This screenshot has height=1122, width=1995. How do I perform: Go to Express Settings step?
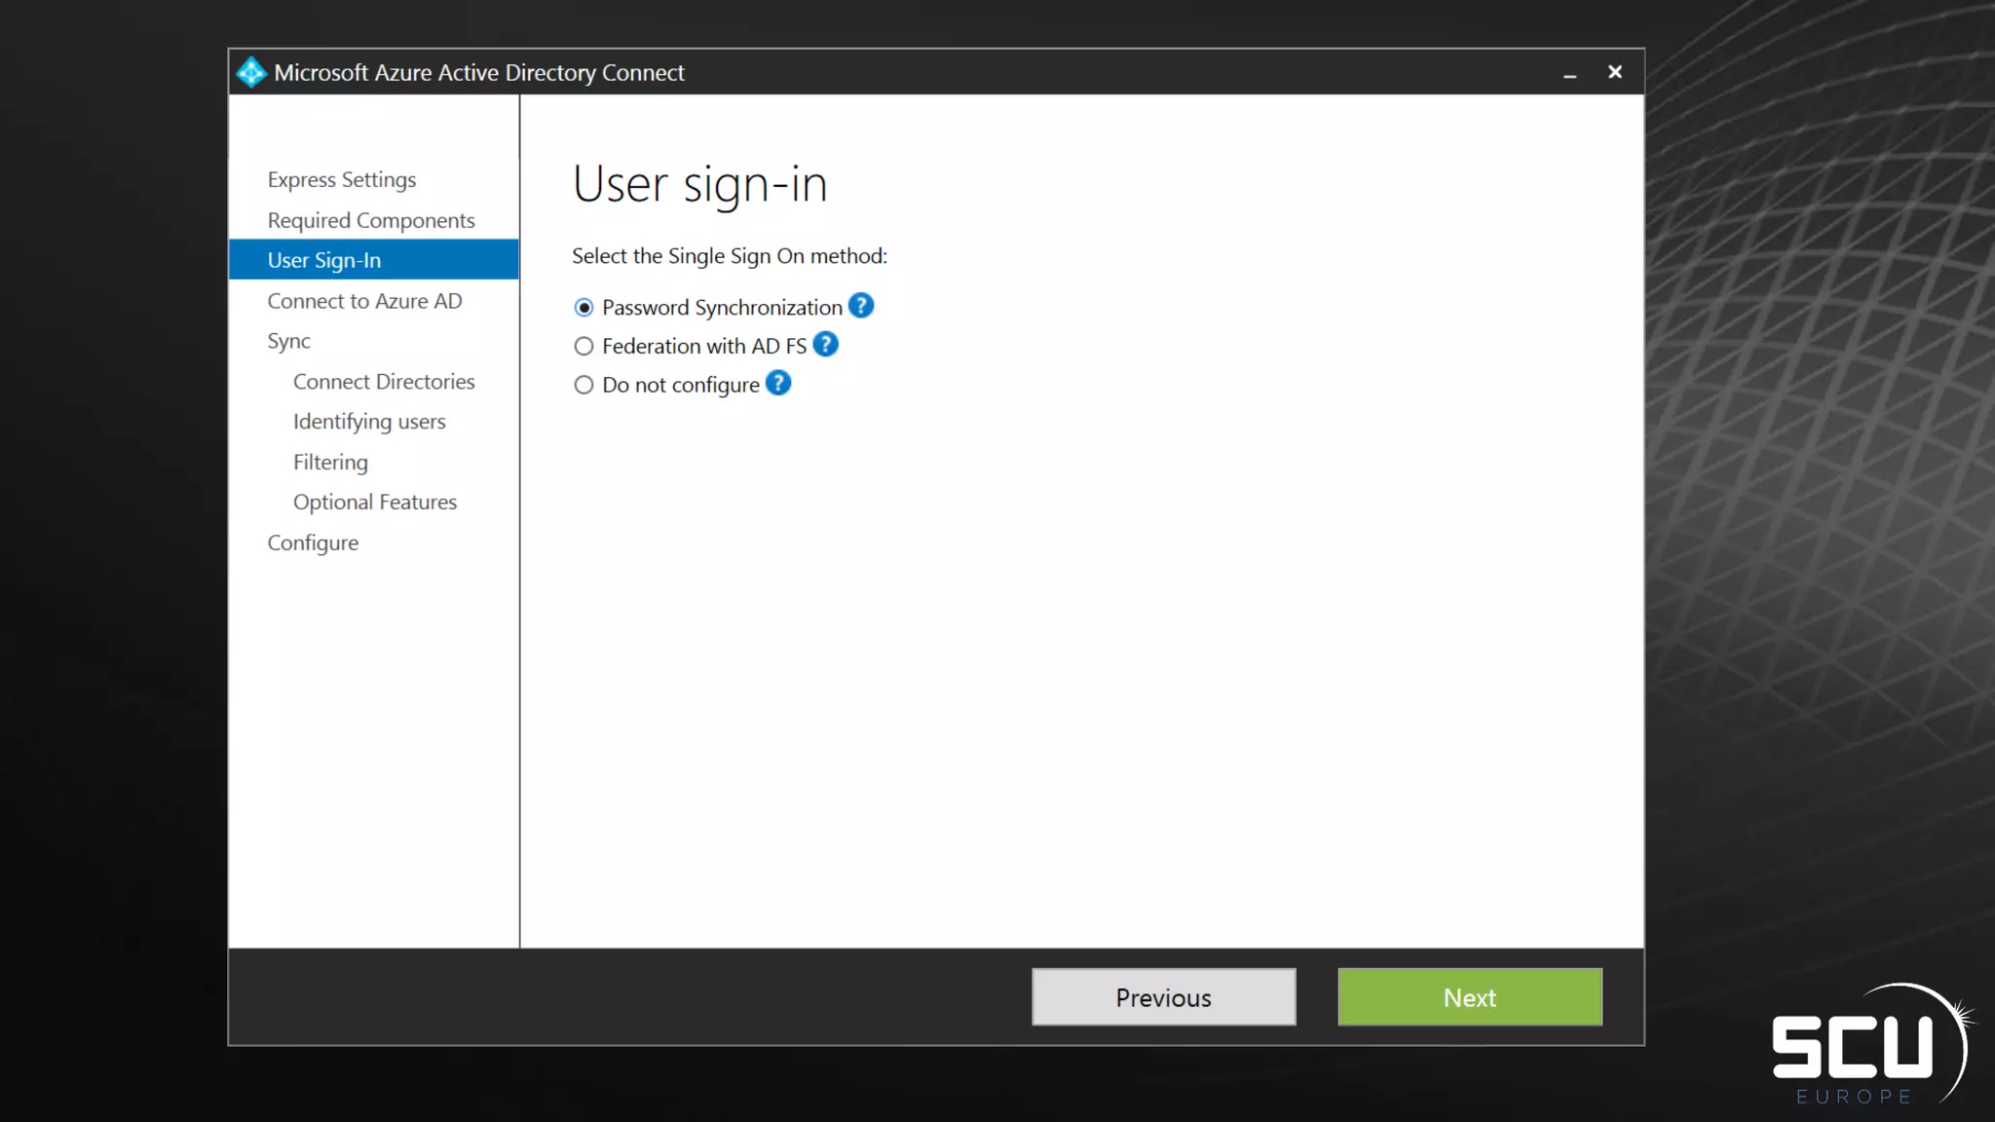coord(341,180)
